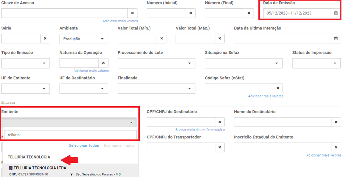Focus the Código Sefaz (cStat) input
Screen dimensions: 343x177
(x=239, y=88)
